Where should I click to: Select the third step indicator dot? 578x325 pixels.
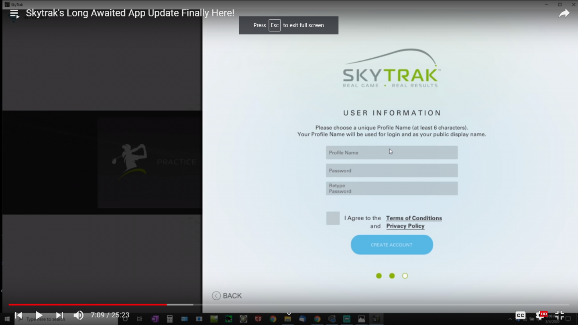(405, 276)
